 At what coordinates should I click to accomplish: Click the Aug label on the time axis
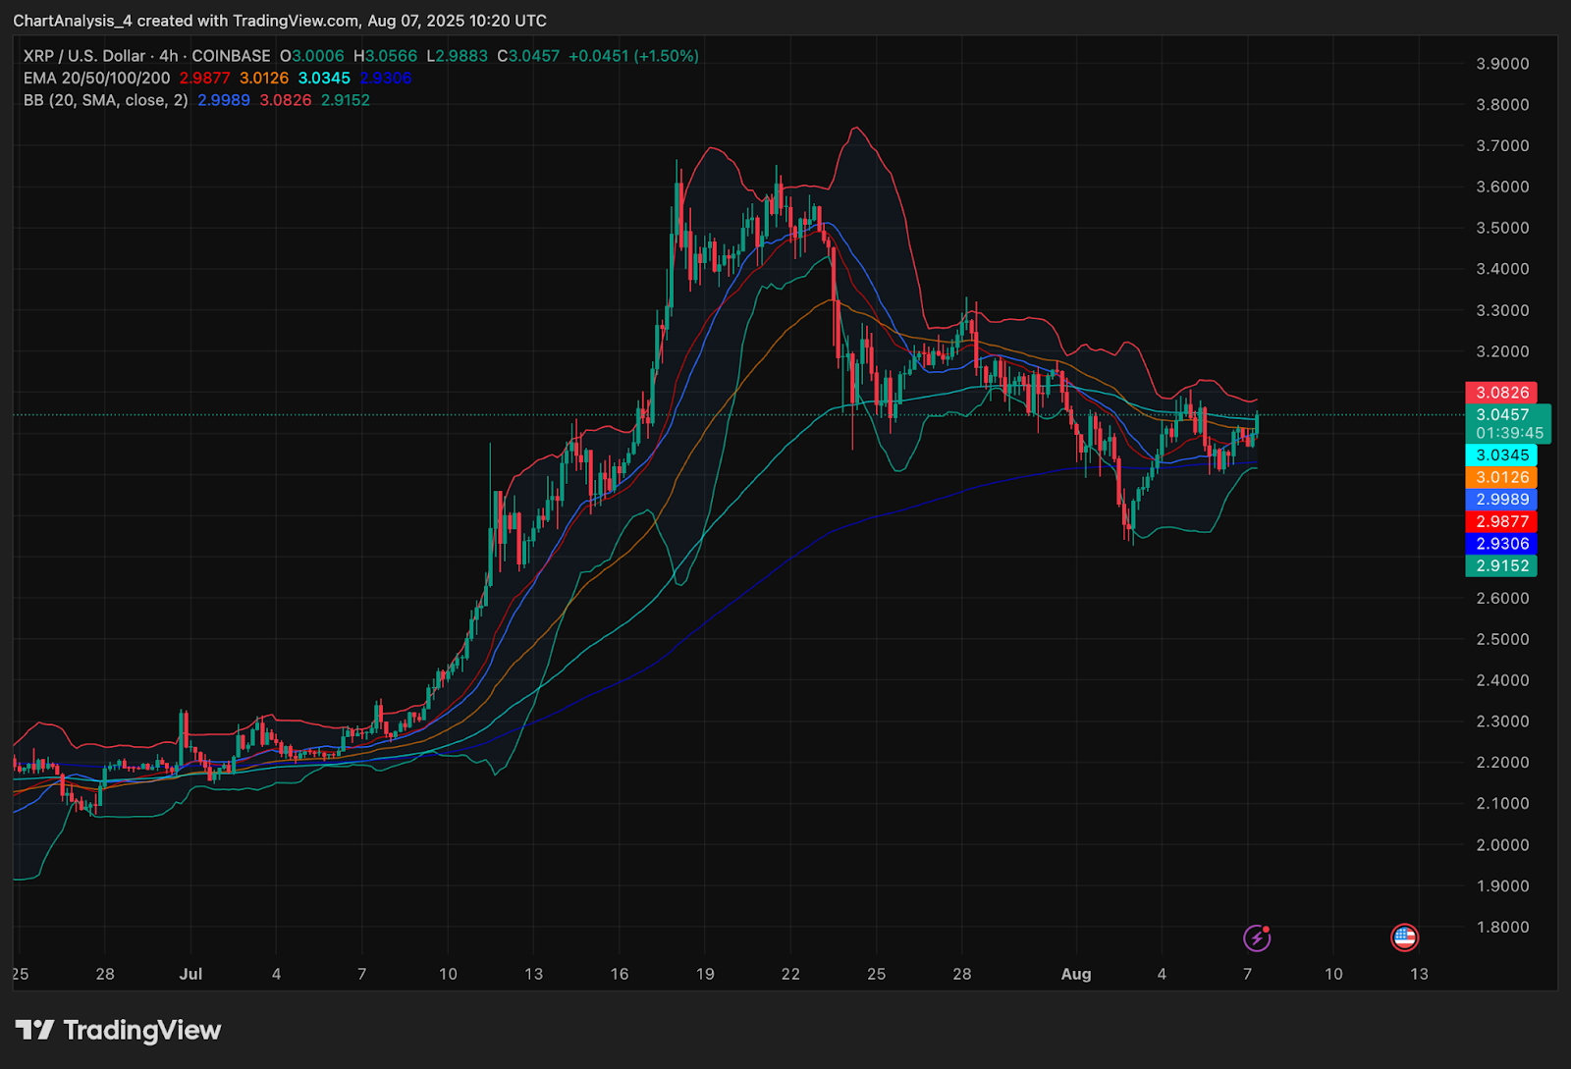coord(1076,974)
